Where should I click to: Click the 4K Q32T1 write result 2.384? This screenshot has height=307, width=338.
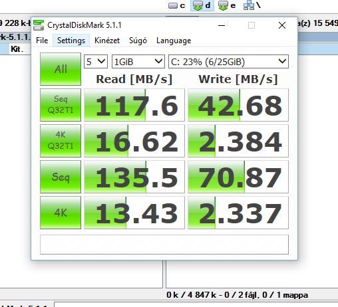pos(238,141)
